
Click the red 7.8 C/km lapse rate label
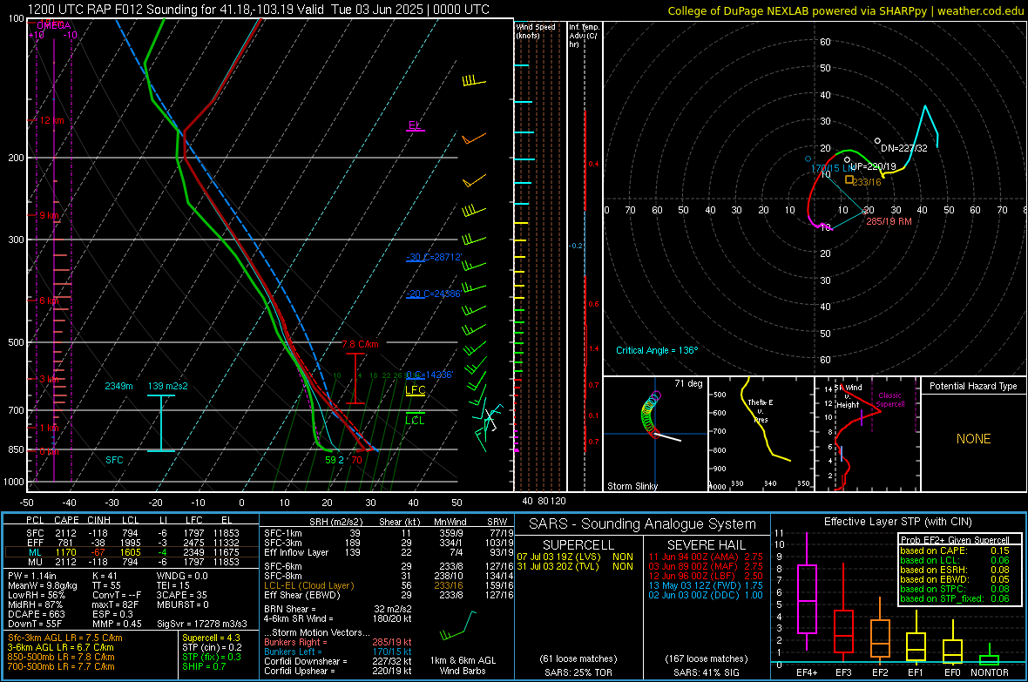pyautogui.click(x=360, y=344)
